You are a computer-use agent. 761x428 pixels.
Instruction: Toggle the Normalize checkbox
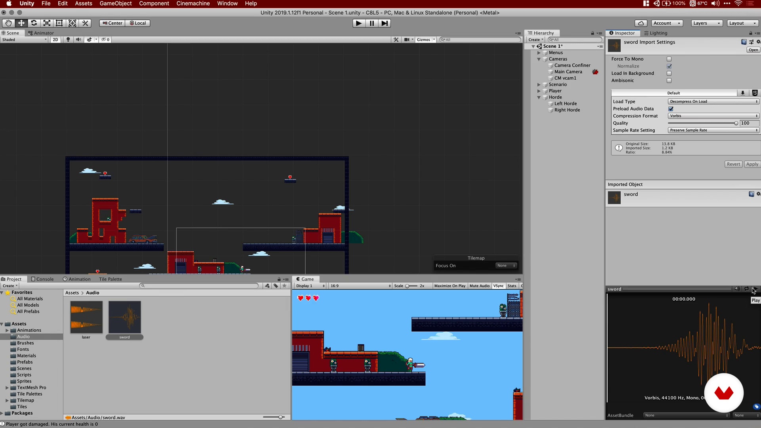[x=669, y=66]
